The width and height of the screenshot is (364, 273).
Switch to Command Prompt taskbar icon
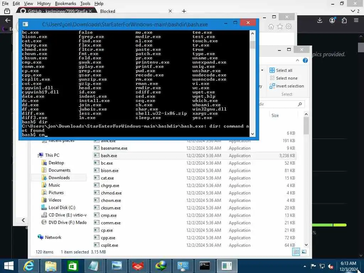point(205,266)
